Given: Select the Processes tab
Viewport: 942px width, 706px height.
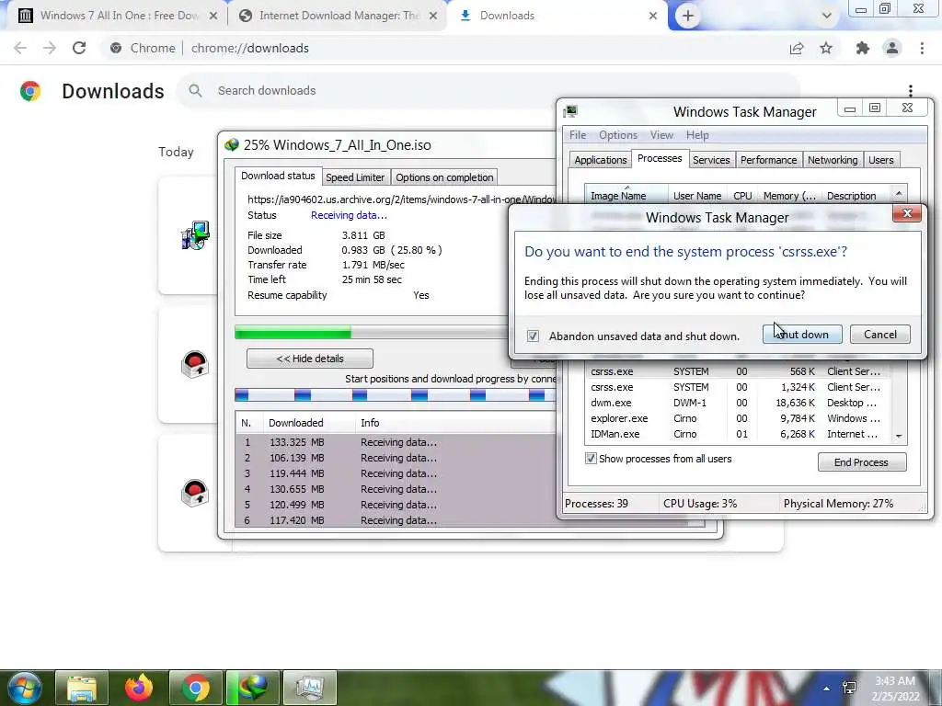Looking at the screenshot, I should point(659,158).
